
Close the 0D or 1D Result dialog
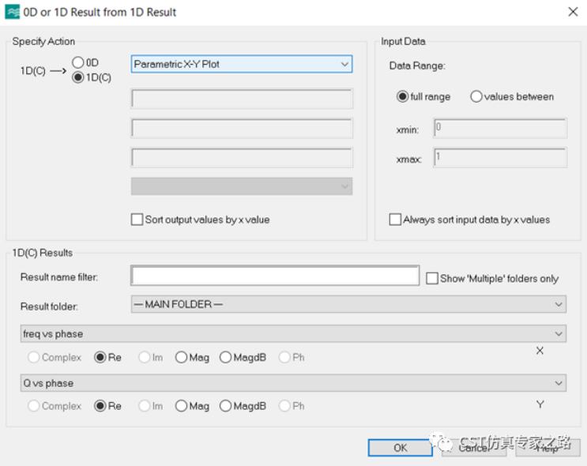572,12
